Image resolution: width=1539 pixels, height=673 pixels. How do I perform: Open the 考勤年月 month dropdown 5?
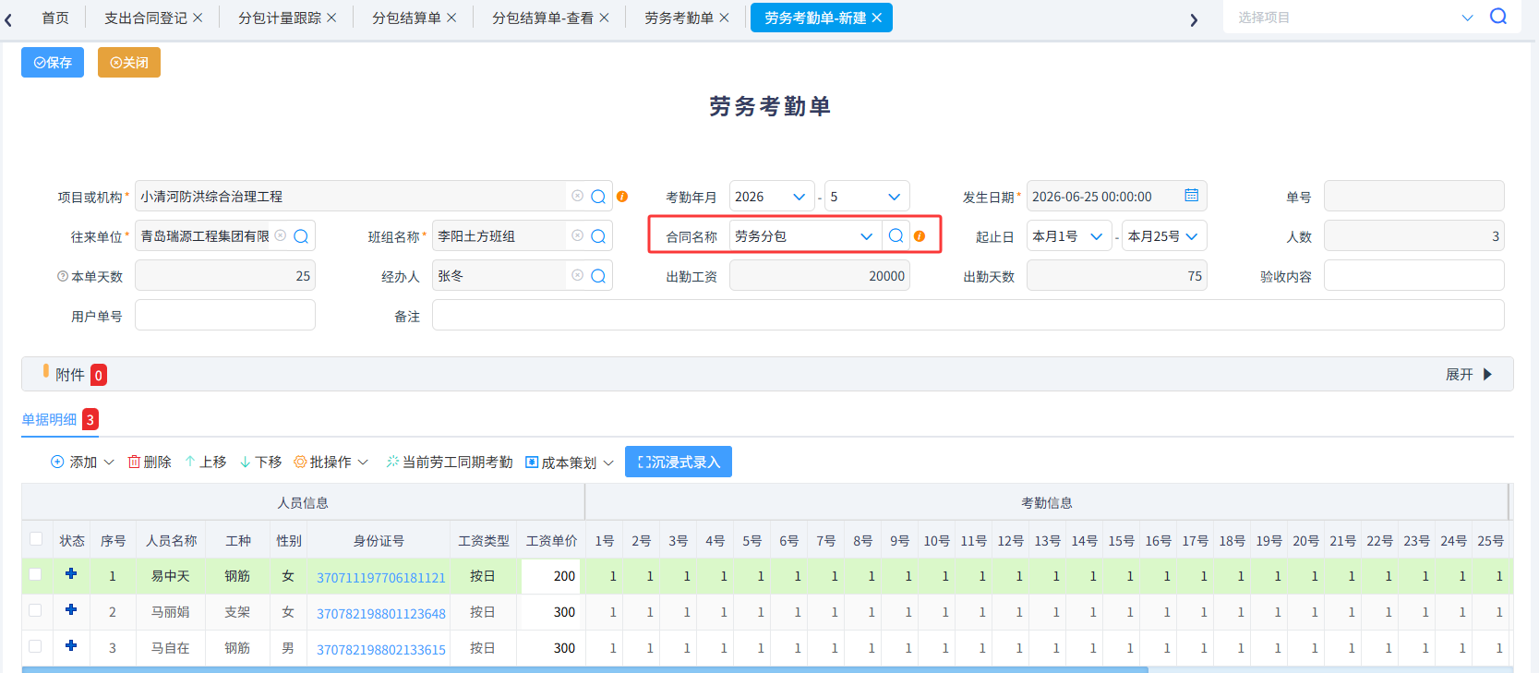[x=867, y=197]
